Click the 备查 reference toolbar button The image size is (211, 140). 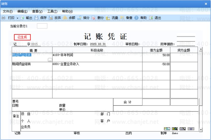(x=126, y=18)
